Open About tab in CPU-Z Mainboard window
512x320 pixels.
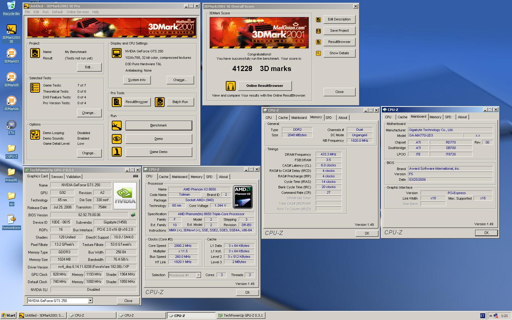tap(462, 117)
